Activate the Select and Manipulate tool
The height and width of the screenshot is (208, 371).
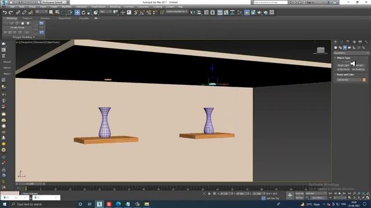tap(122, 13)
